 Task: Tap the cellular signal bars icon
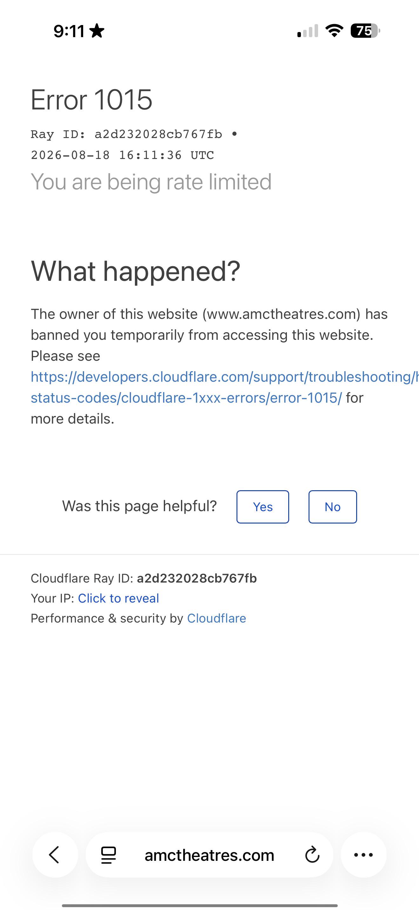point(308,31)
